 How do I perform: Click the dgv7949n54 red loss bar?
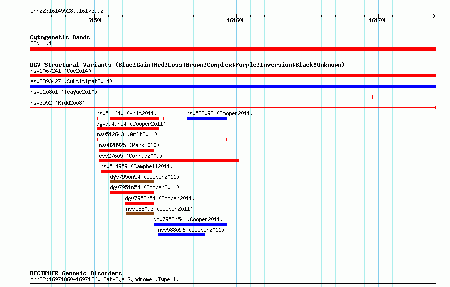127,129
